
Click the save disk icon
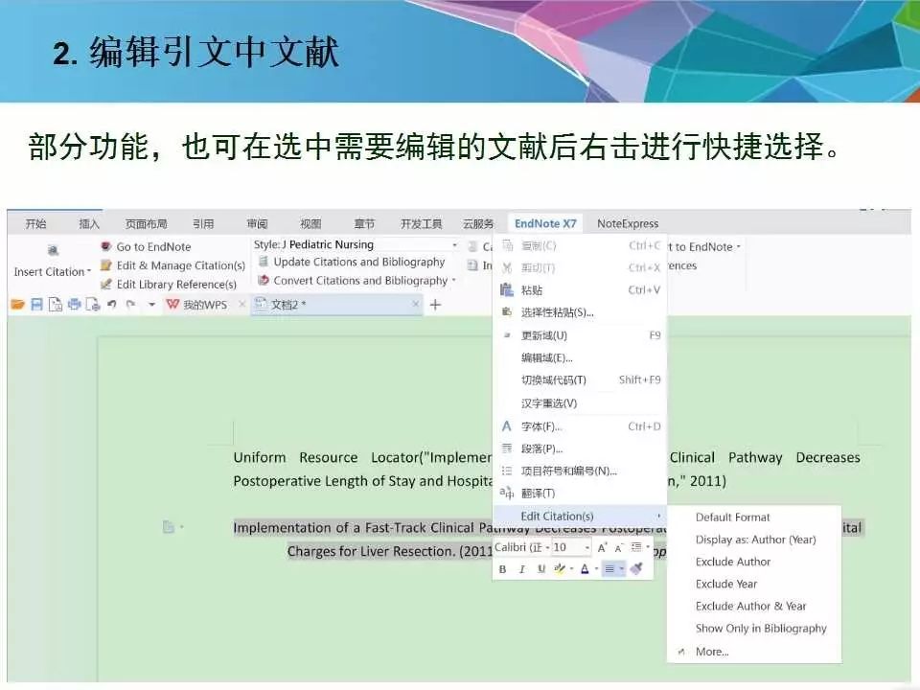pos(36,304)
